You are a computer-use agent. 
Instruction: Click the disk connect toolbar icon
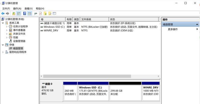coord(36,13)
